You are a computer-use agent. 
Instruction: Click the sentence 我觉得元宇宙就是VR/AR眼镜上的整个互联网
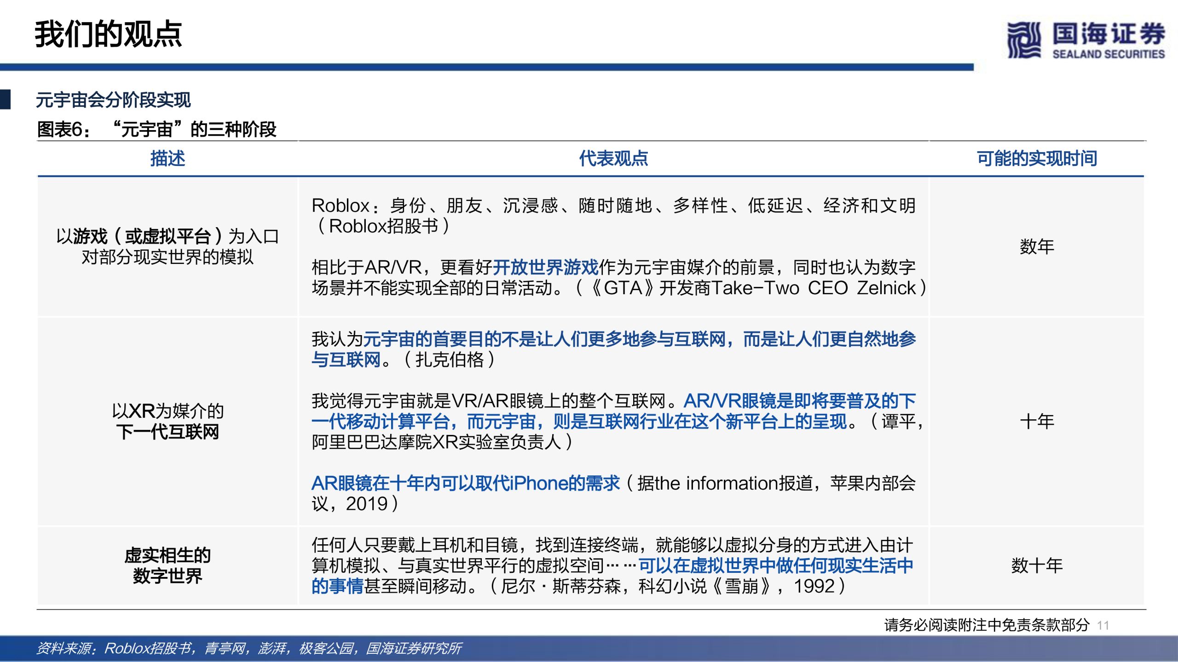coord(488,401)
